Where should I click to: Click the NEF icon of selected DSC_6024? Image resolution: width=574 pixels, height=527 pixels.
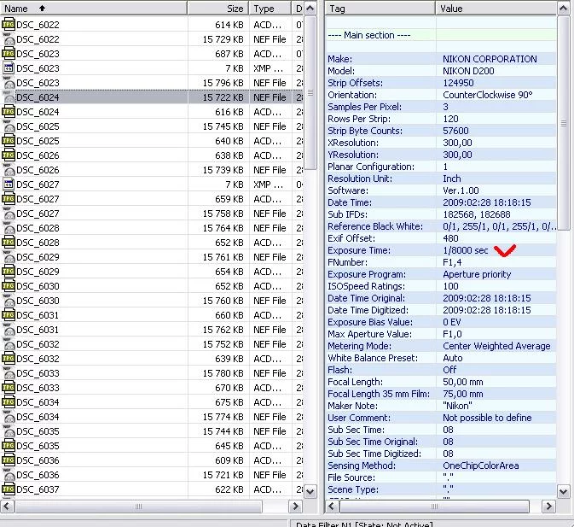point(9,97)
